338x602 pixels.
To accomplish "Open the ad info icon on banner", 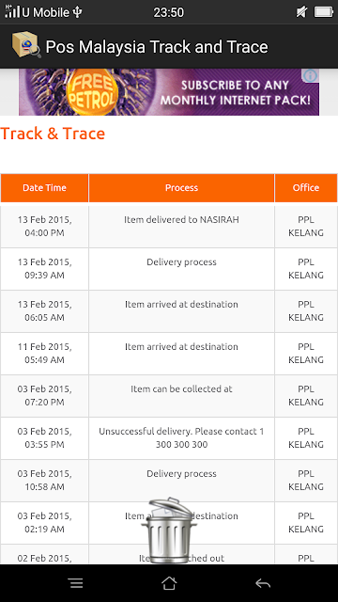I will pyautogui.click(x=310, y=75).
